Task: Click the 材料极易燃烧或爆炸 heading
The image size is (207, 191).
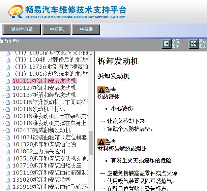Action: (122, 149)
